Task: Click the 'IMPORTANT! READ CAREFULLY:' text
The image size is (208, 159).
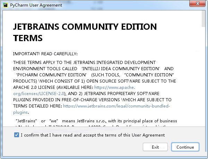Action: 45,54
